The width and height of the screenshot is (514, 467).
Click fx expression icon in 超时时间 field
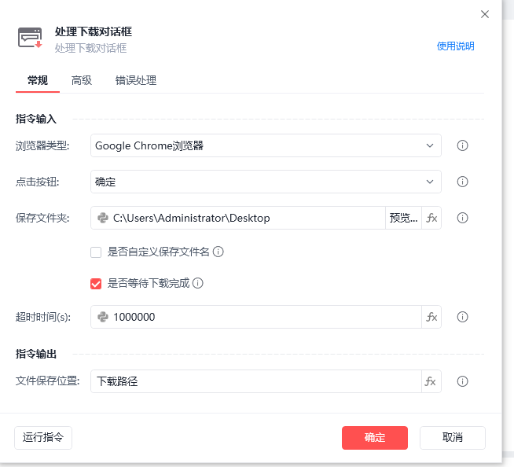(431, 317)
